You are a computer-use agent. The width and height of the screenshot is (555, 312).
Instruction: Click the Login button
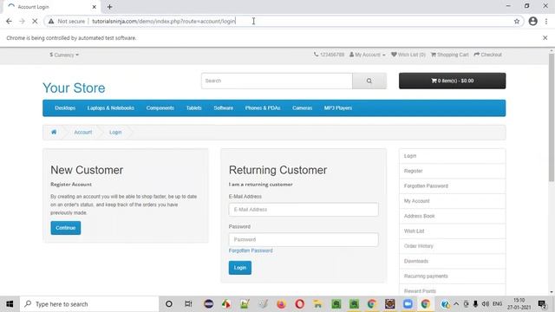tap(240, 268)
